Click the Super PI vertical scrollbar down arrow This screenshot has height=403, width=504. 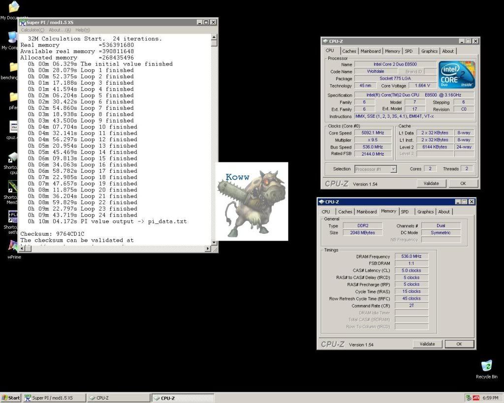214,242
